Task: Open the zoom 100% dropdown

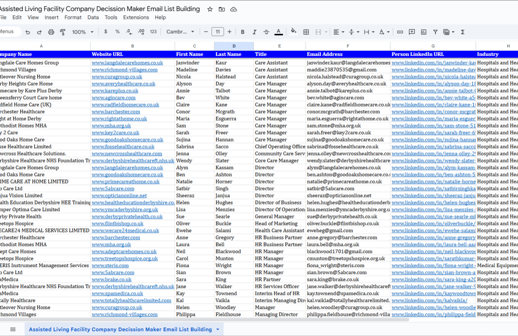Action: click(x=83, y=32)
